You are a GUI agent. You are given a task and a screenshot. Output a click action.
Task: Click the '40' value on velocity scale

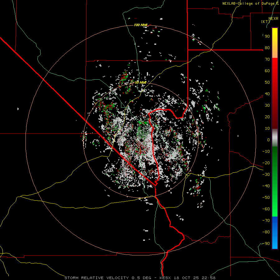(x=267, y=94)
